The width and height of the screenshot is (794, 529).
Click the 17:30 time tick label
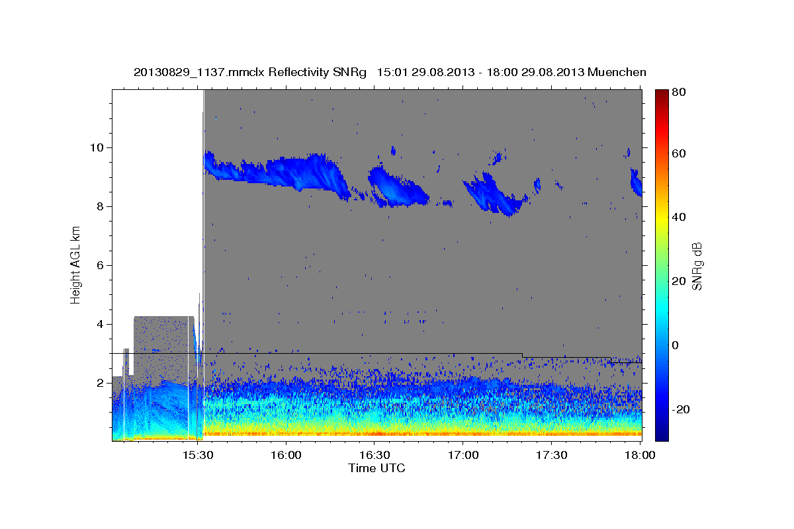pos(552,455)
